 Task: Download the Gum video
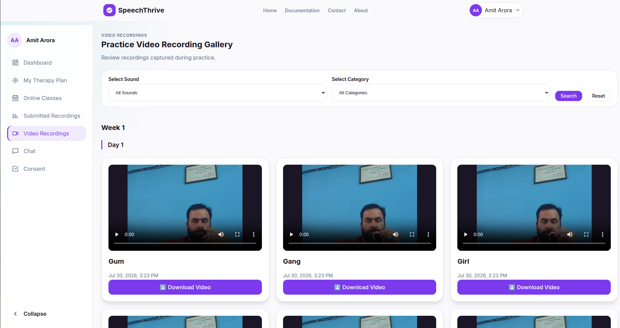185,287
